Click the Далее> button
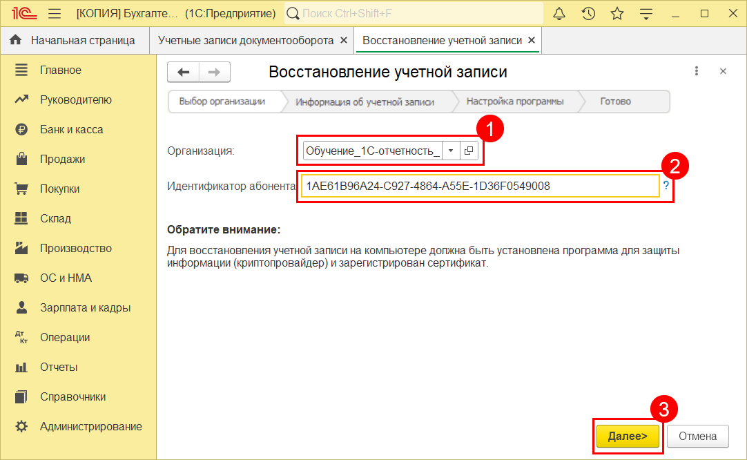The width and height of the screenshot is (747, 460). coord(628,436)
